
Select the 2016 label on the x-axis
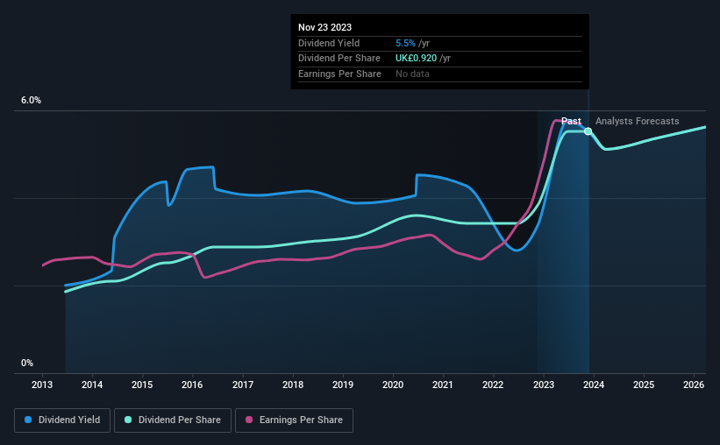pyautogui.click(x=192, y=385)
